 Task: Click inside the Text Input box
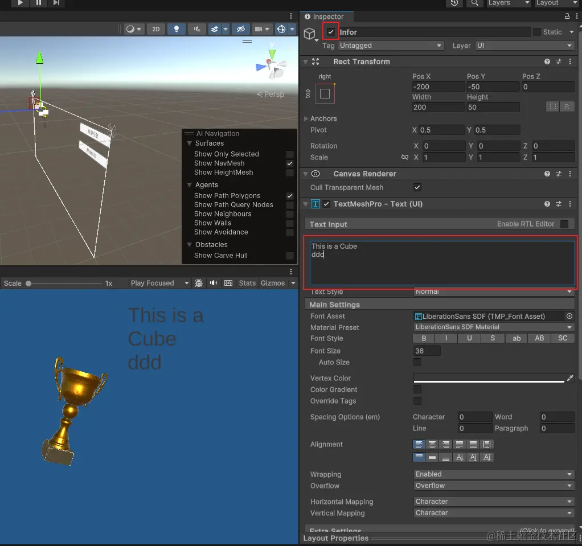pos(442,263)
